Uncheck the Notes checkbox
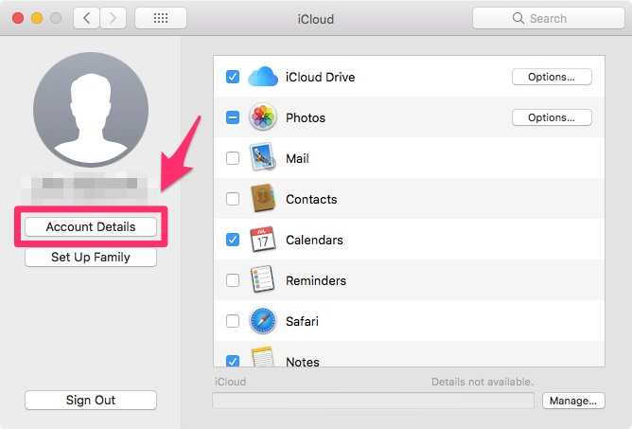The image size is (632, 429). click(x=233, y=361)
